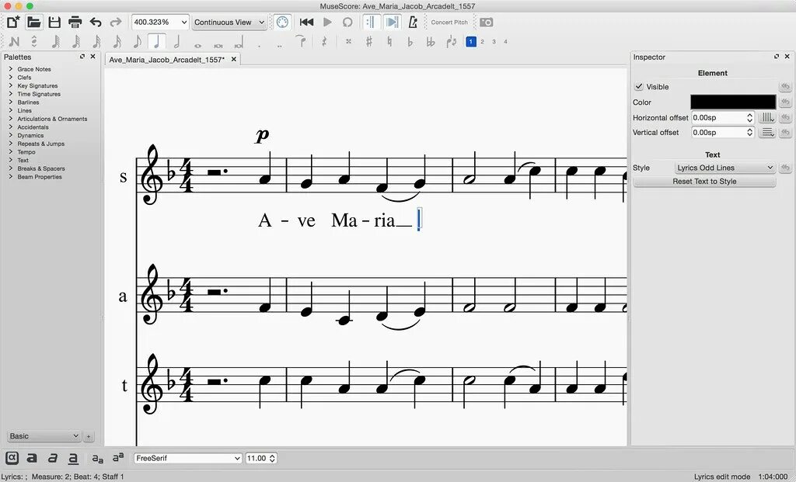The width and height of the screenshot is (796, 482).
Task: Toggle the MIDI input button
Action: coord(283,22)
